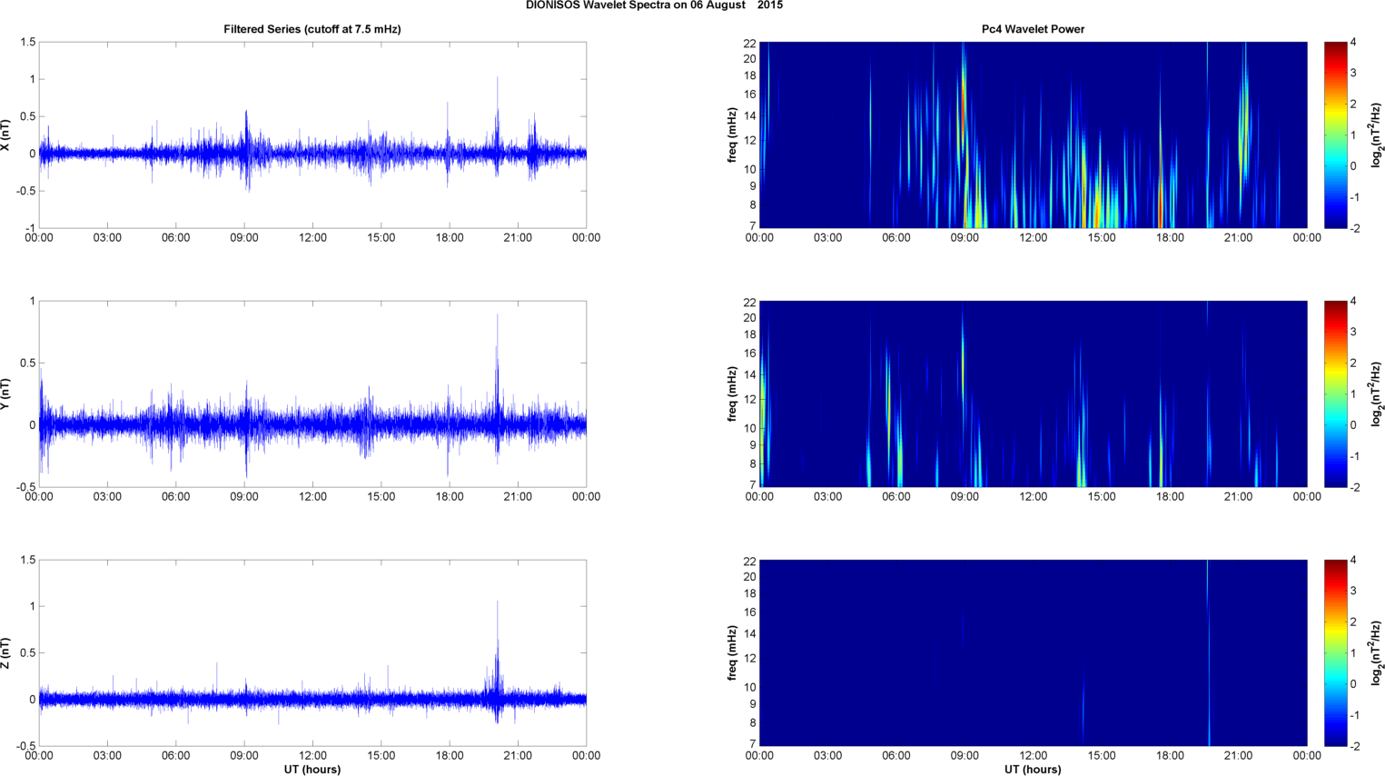This screenshot has height=776, width=1385.
Task: Click the wavelet spectrogram beside the X series
Action: 1033,134
